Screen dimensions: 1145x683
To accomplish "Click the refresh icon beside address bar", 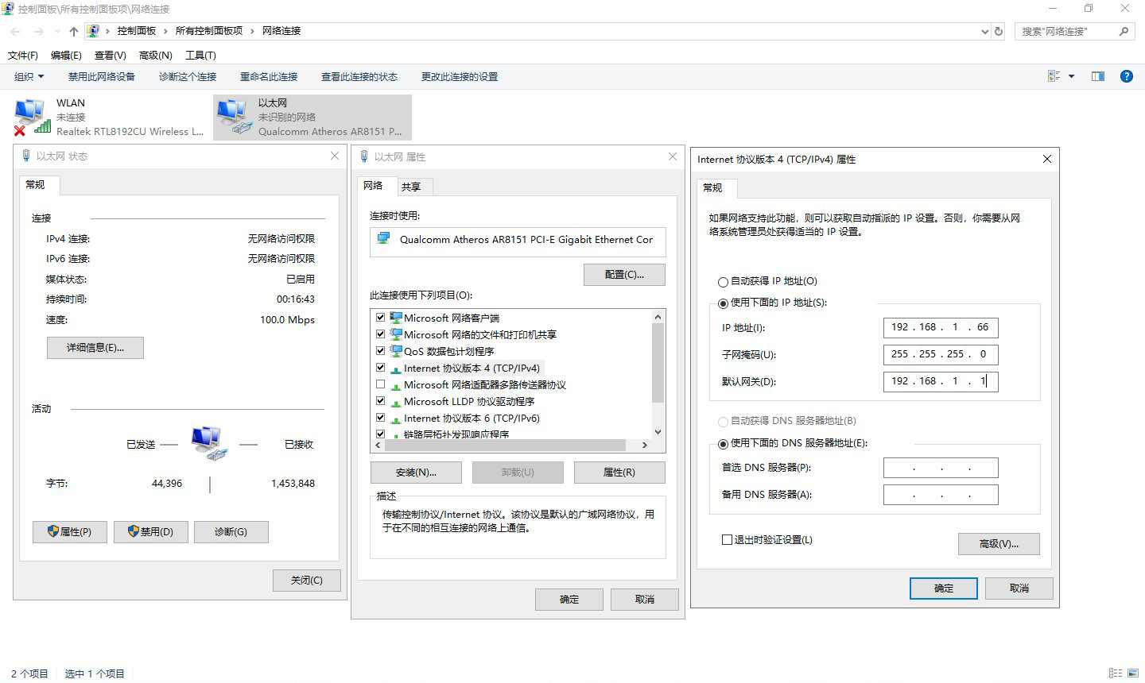I will point(999,31).
